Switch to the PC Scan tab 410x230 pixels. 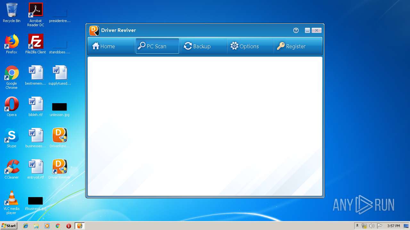click(x=157, y=46)
